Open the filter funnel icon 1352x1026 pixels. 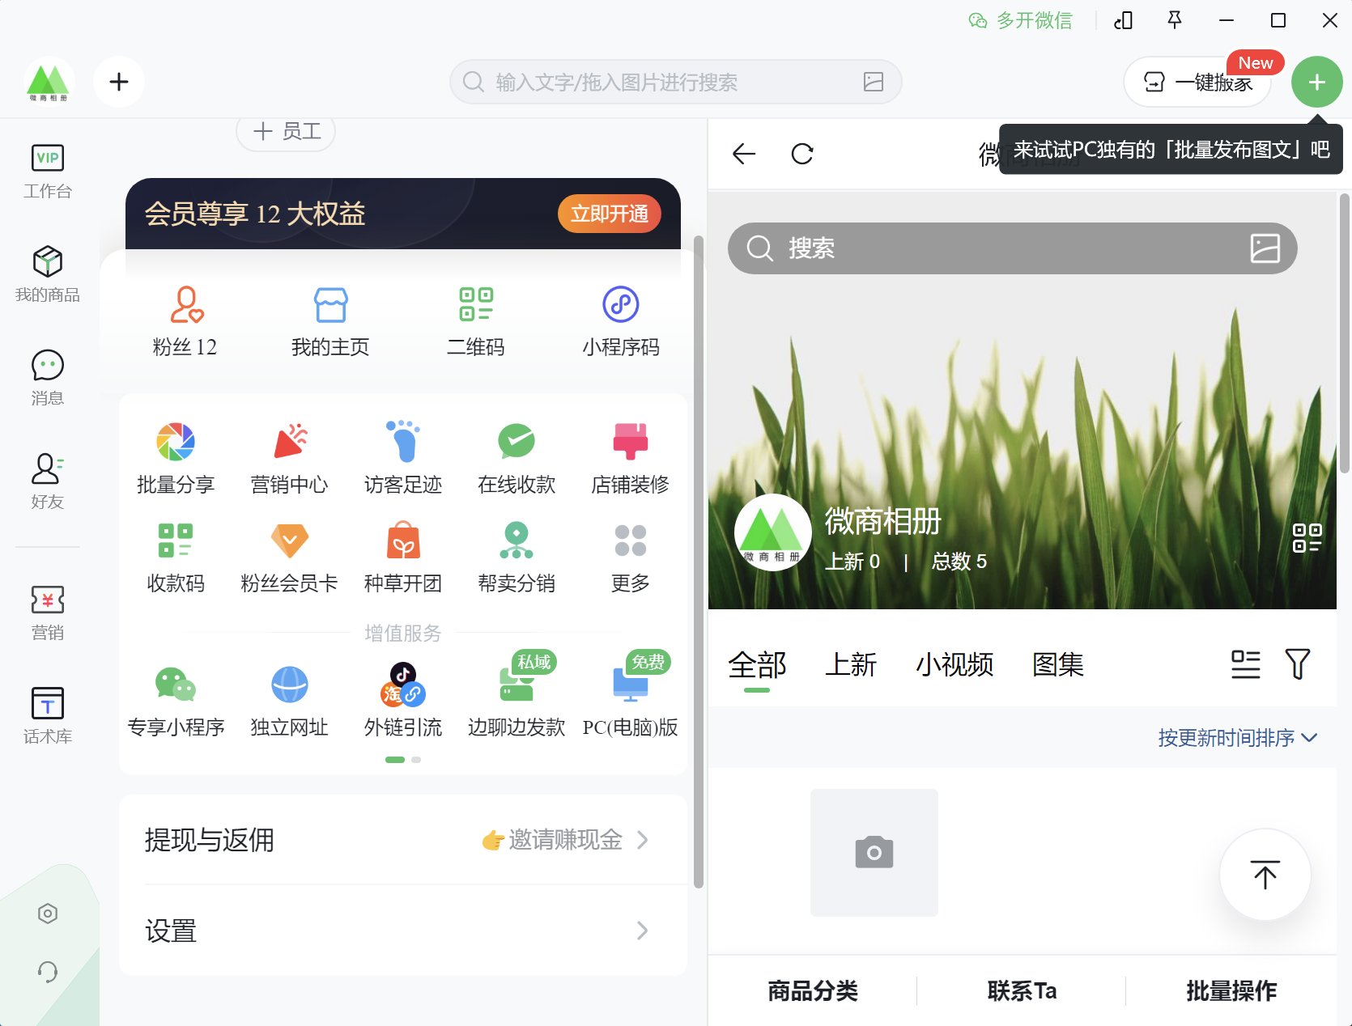tap(1298, 665)
